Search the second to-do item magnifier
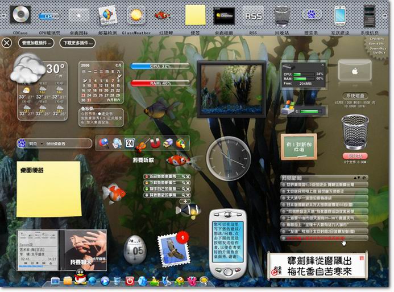394x292 pixels. [x=184, y=183]
